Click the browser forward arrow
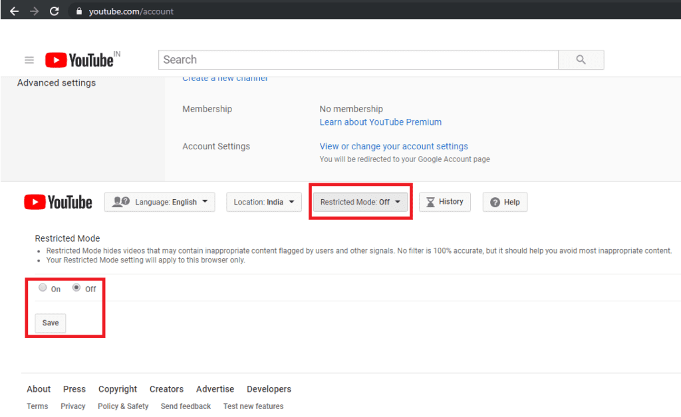The height and width of the screenshot is (417, 681). click(x=35, y=11)
